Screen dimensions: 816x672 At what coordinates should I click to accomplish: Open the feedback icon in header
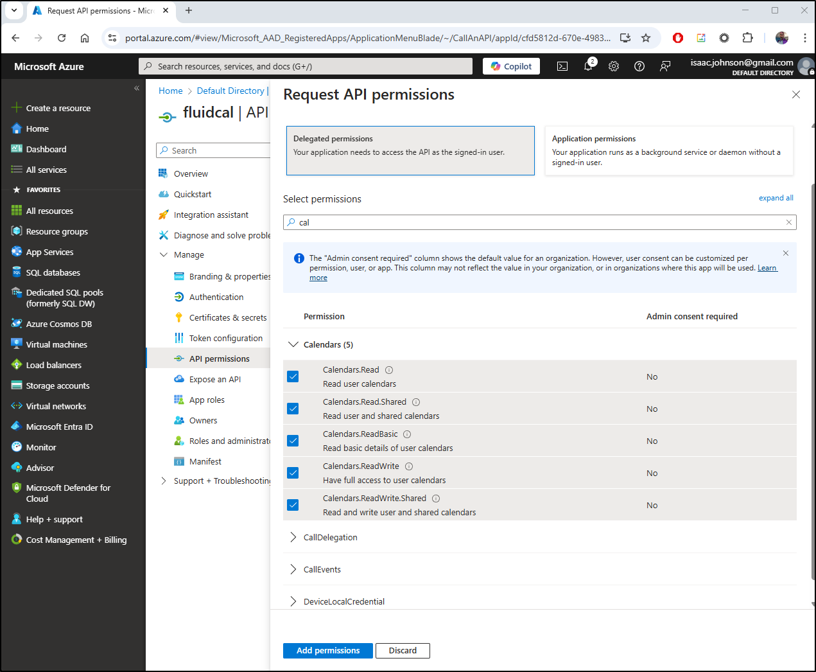tap(665, 66)
